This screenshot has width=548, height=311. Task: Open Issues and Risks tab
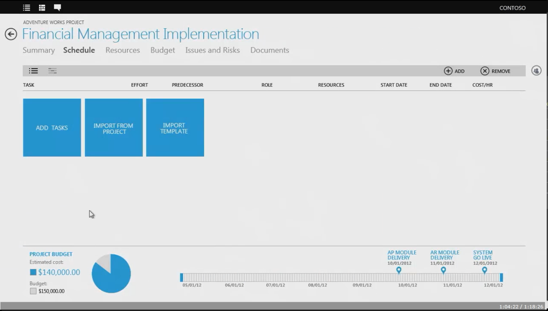tap(212, 50)
